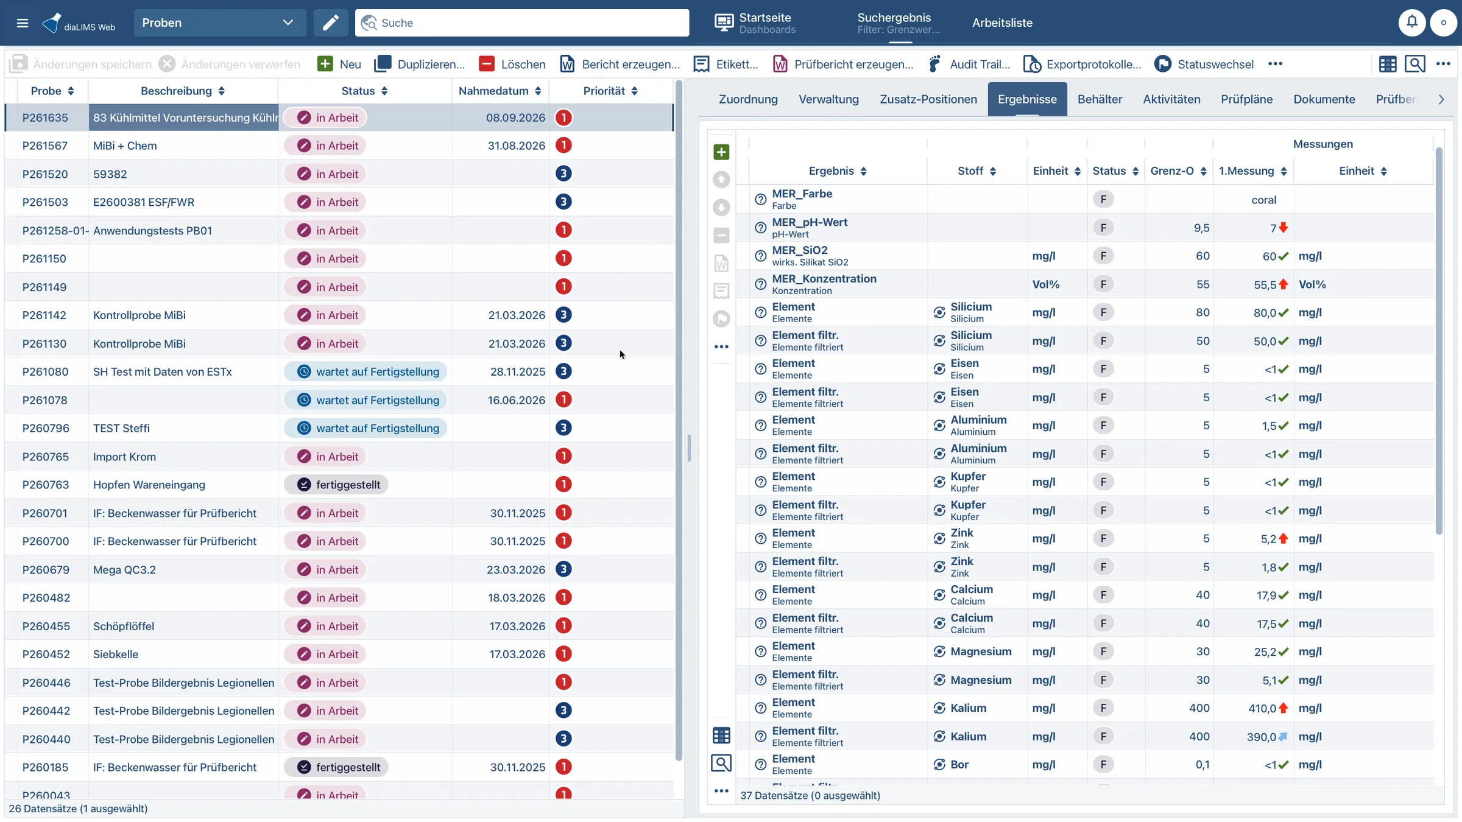Go to Startseite Dashboards
Screen dimensions: 1462x822
coord(755,23)
